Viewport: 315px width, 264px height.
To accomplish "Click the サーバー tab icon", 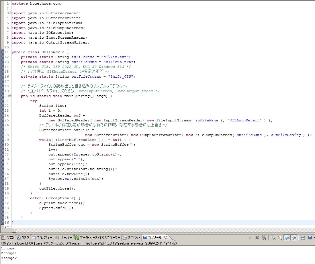I will pos(57,238).
